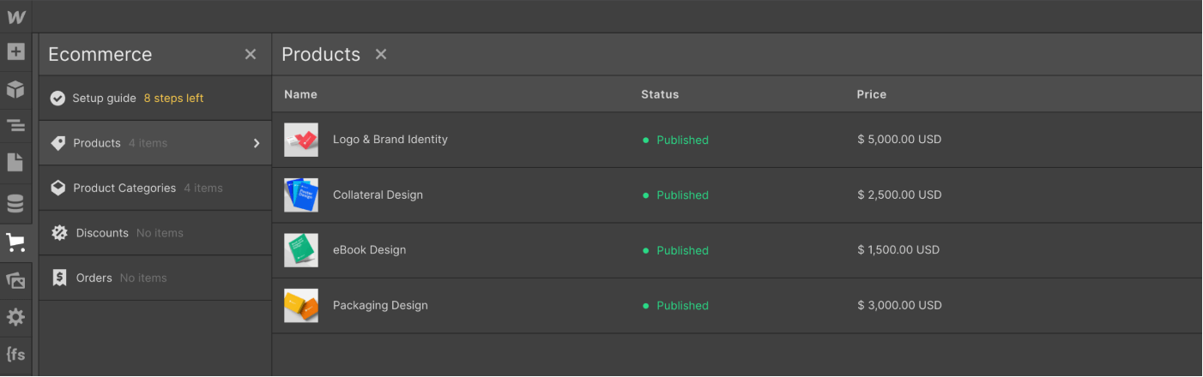This screenshot has height=377, width=1203.
Task: Click the Collateral Design product thumbnail
Action: (x=301, y=195)
